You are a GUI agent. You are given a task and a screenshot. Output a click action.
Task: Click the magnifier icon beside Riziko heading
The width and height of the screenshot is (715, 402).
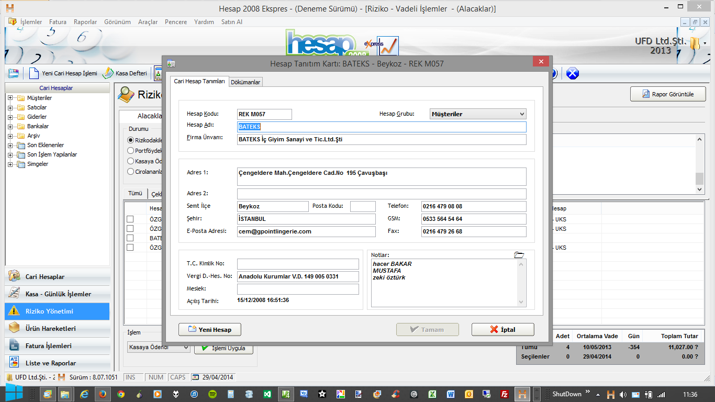(126, 94)
